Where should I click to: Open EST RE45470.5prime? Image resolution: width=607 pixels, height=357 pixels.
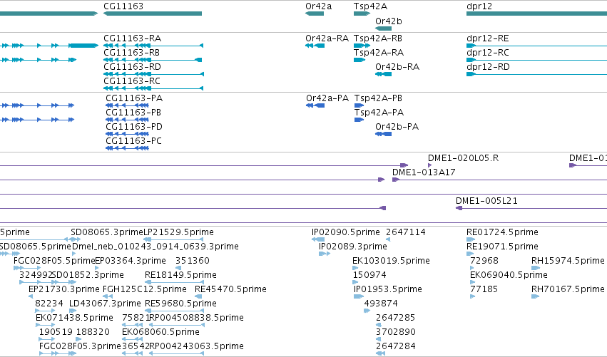[230, 290]
